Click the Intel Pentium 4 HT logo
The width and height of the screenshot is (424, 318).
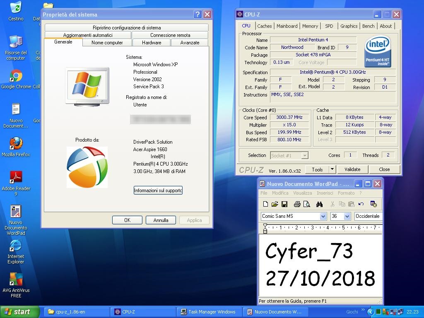pyautogui.click(x=378, y=52)
